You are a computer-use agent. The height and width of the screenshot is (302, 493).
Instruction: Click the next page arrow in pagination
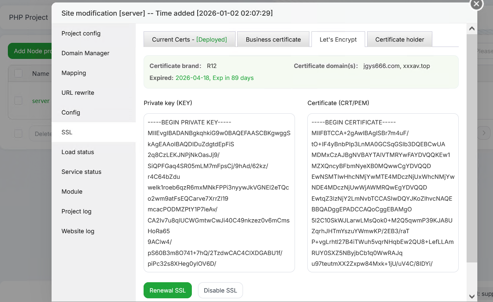click(x=484, y=133)
